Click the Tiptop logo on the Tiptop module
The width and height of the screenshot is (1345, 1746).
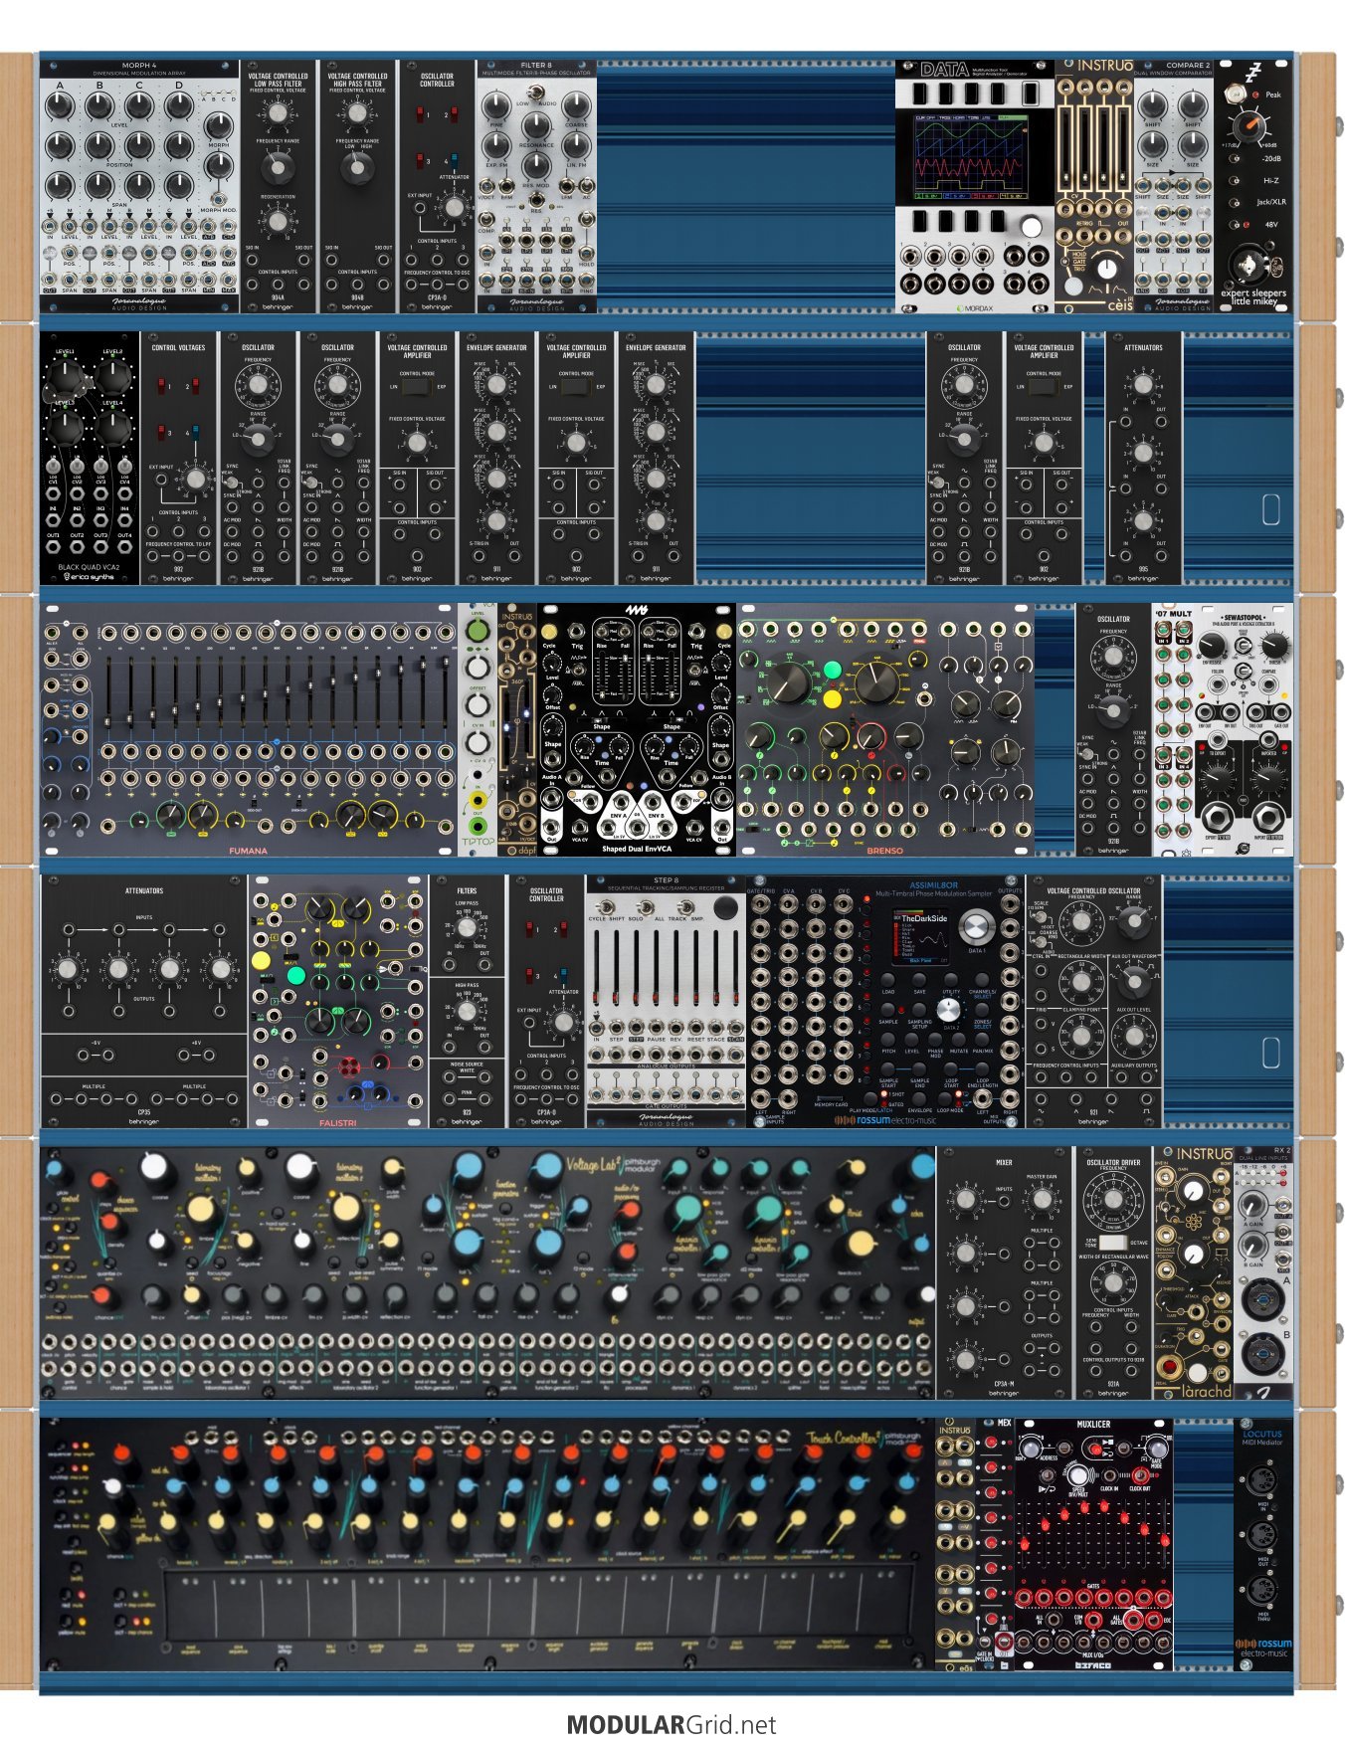point(478,842)
